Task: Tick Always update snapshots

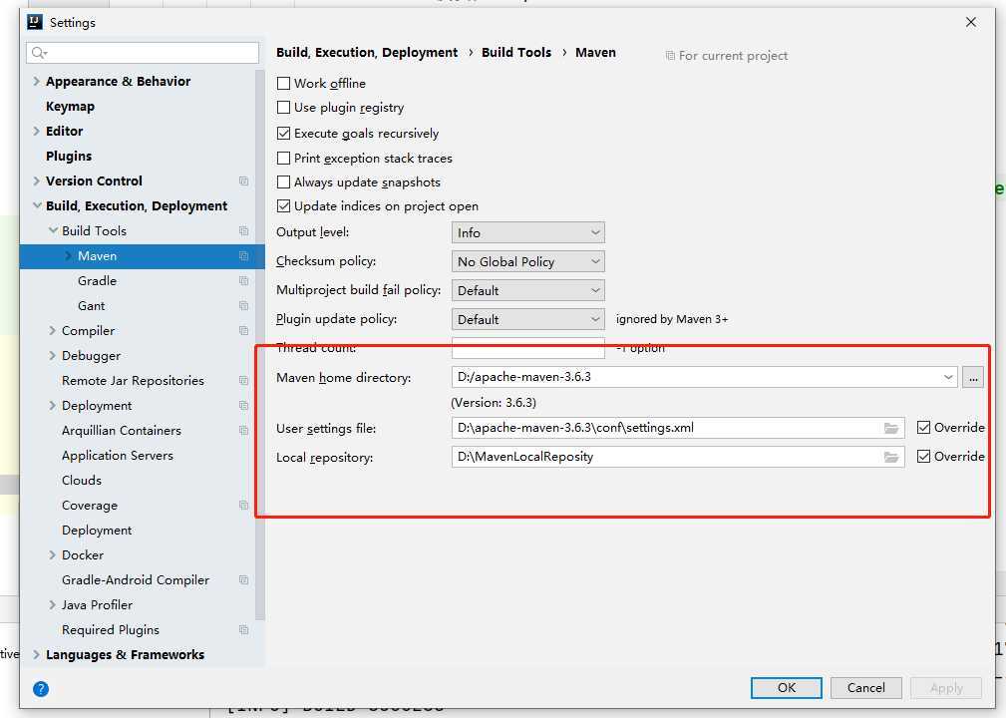Action: pyautogui.click(x=283, y=182)
